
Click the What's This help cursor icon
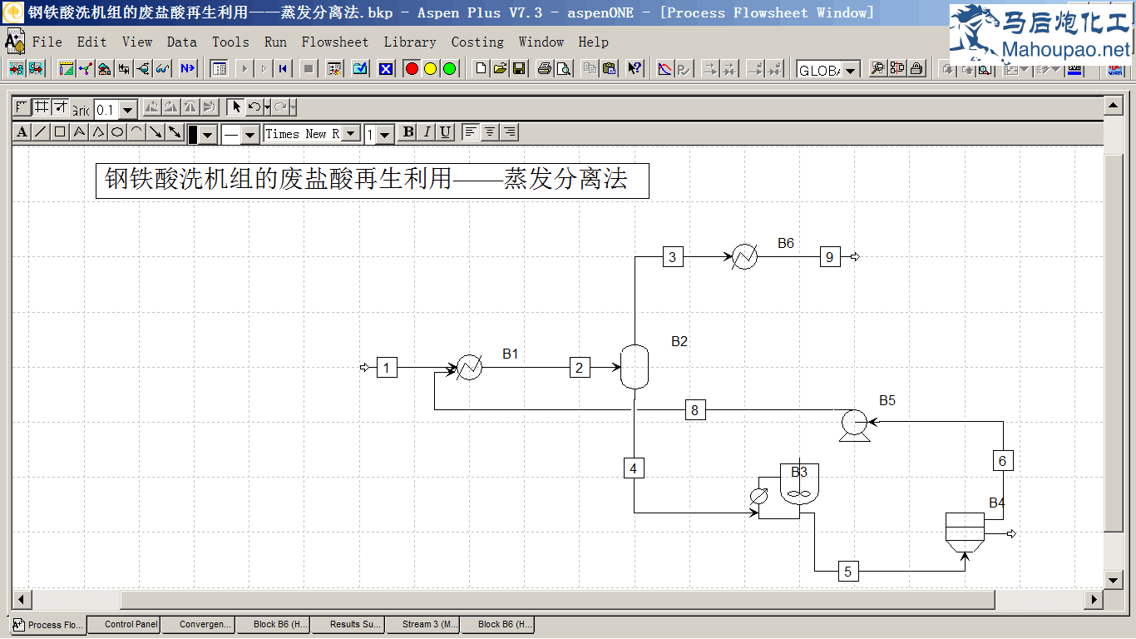(x=635, y=69)
